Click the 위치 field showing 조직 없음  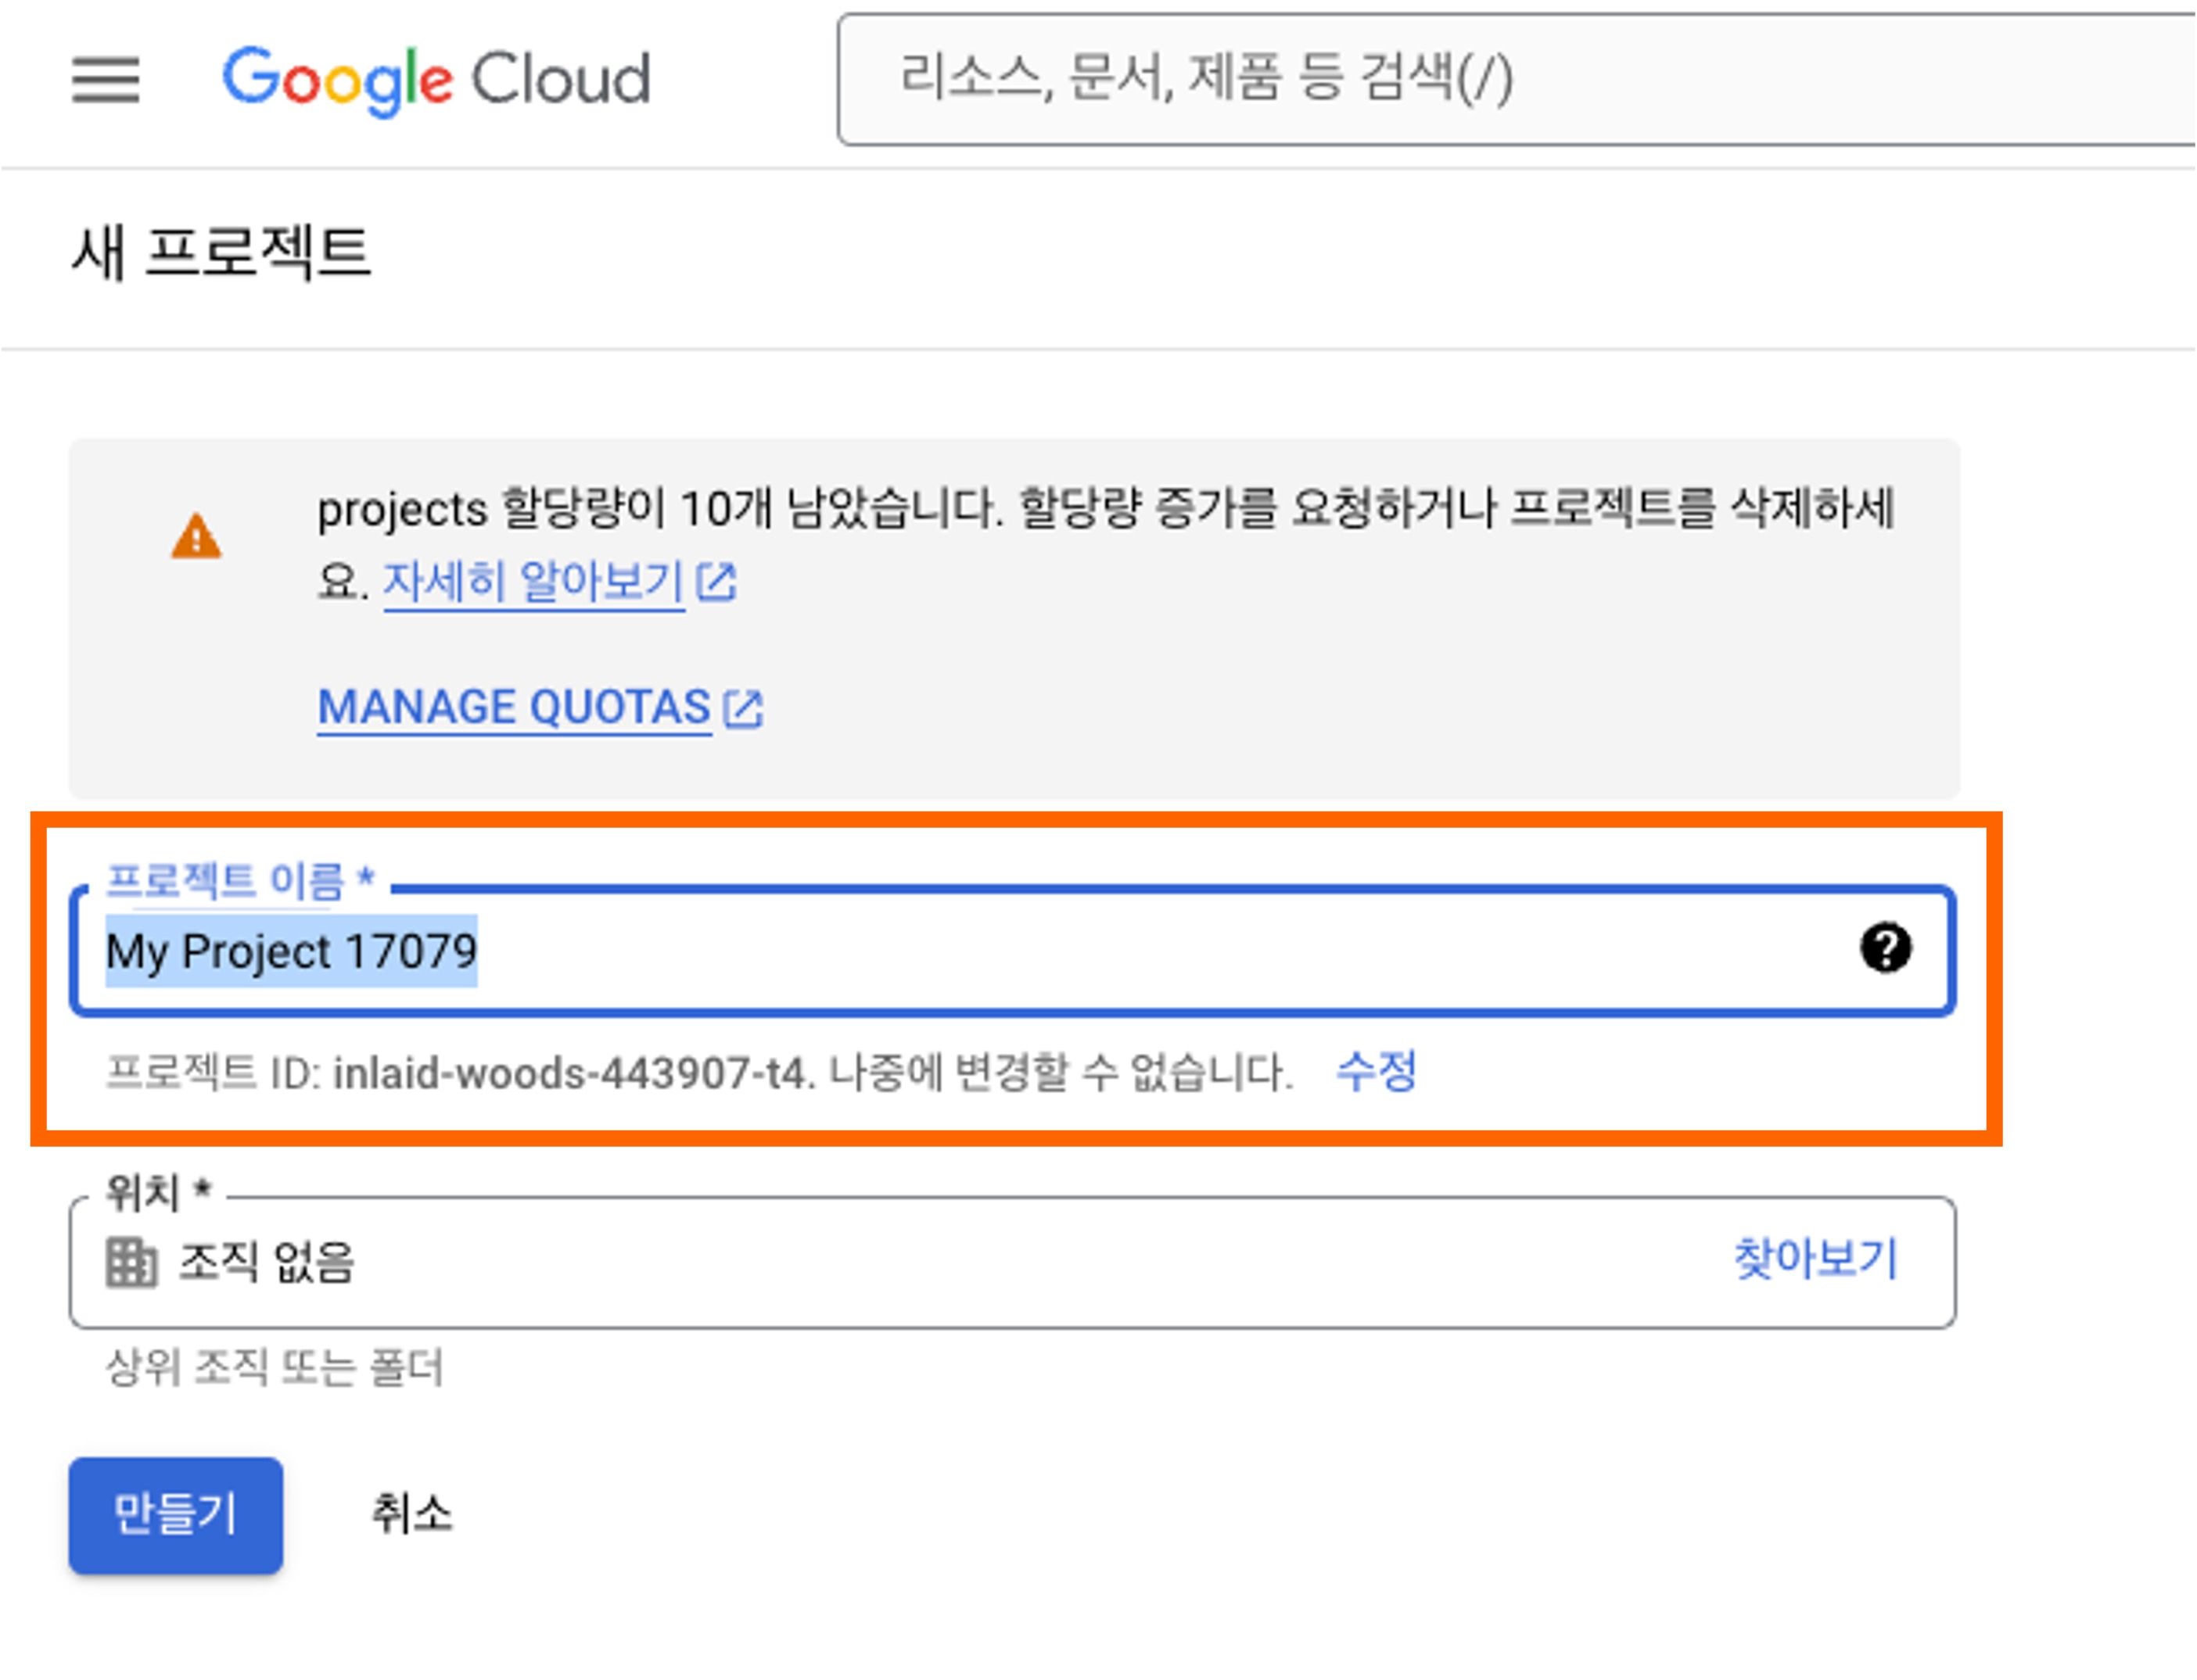coord(1012,1262)
